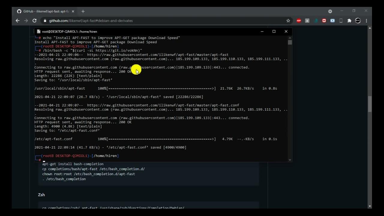
Task: Open the Extensions puzzle-piece menu
Action: (349, 21)
